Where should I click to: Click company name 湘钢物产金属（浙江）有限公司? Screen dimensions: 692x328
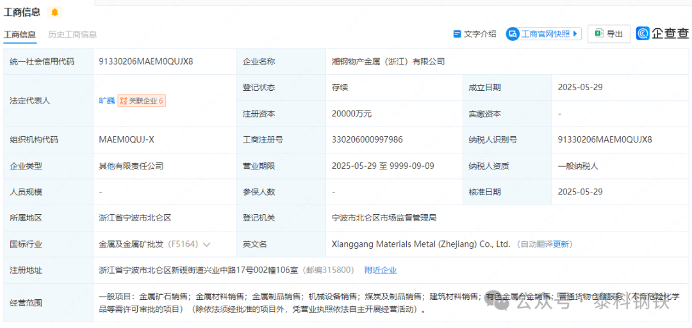pos(388,61)
